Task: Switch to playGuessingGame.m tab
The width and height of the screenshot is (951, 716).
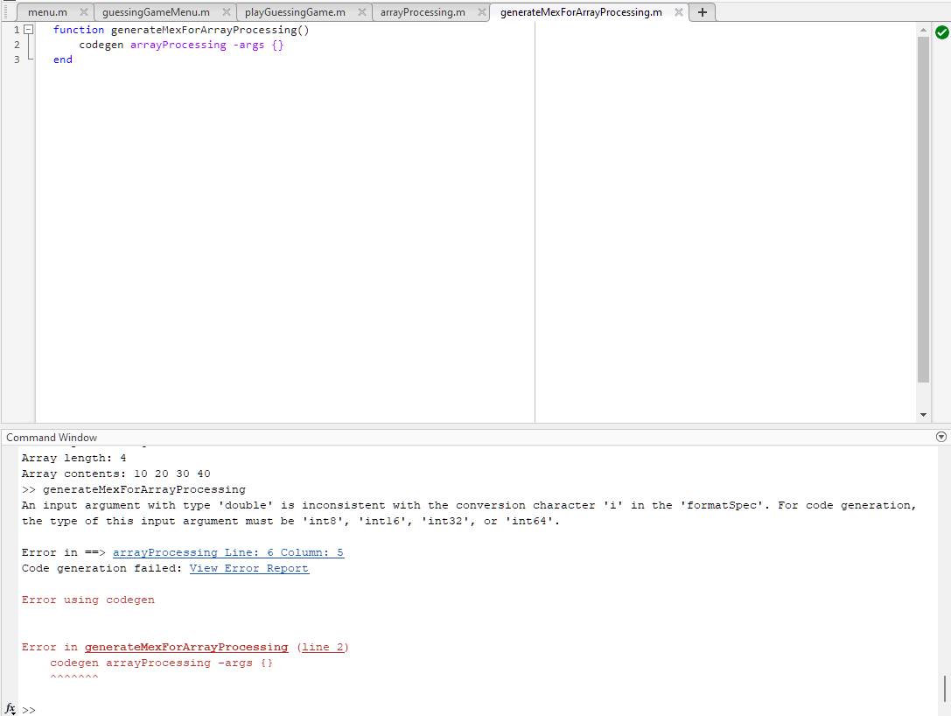Action: tap(295, 12)
